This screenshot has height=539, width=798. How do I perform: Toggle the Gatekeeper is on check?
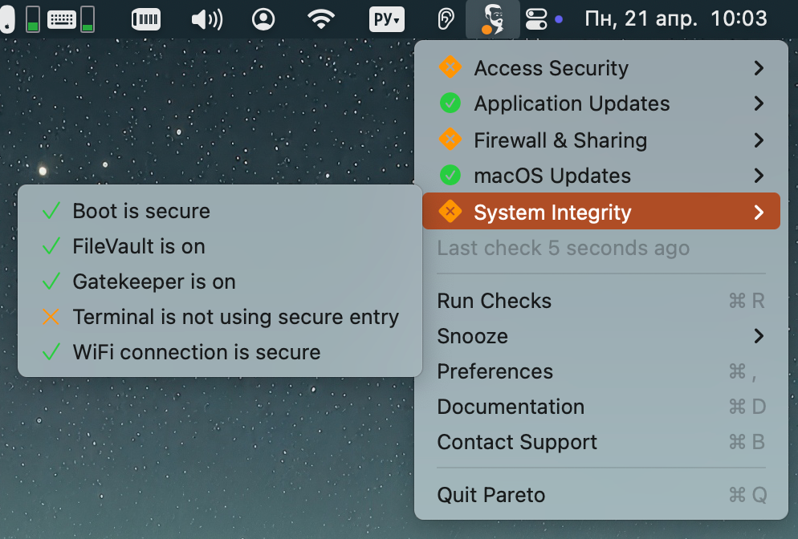154,282
